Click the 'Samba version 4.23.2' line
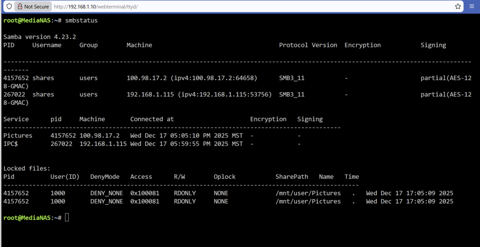 click(40, 37)
